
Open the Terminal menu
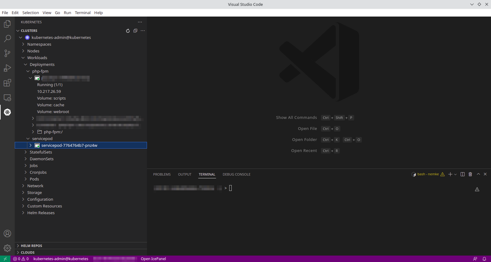click(83, 13)
